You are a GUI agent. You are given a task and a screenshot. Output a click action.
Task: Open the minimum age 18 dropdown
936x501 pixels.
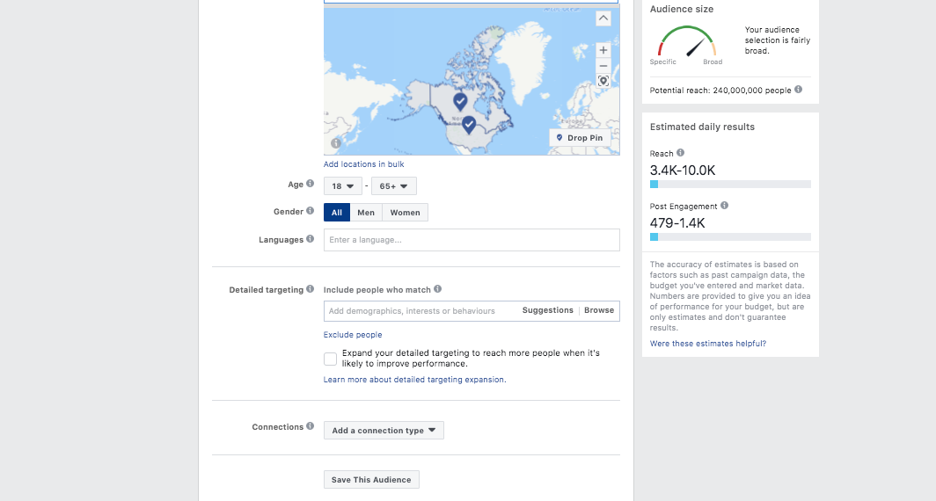pos(343,186)
